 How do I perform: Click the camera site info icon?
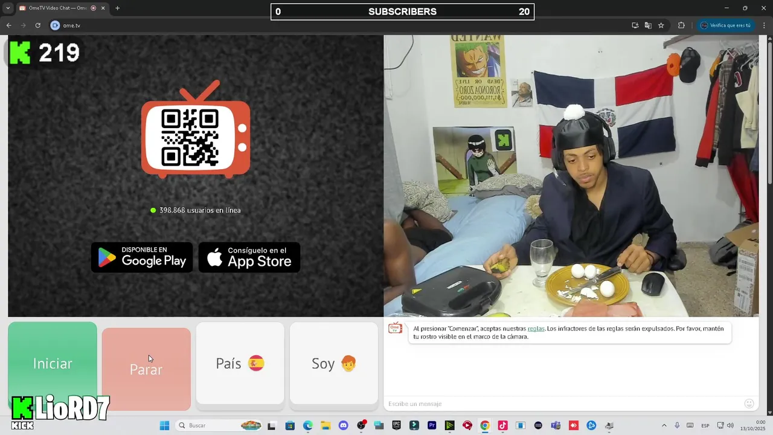55,25
